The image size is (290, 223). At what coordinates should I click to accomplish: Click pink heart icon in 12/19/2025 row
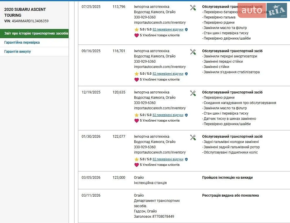[136, 121]
